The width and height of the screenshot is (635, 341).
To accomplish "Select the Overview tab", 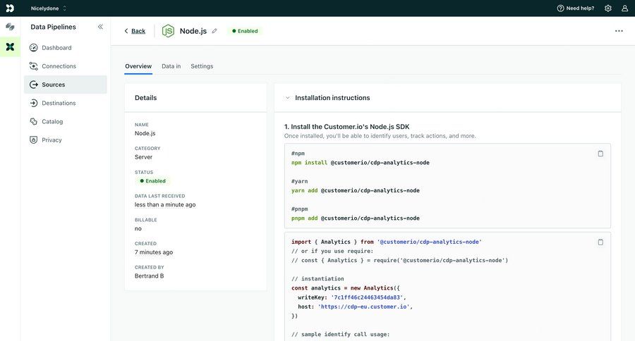I will click(138, 66).
